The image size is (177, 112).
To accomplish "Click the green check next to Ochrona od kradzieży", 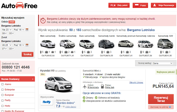I will pos(96,98).
